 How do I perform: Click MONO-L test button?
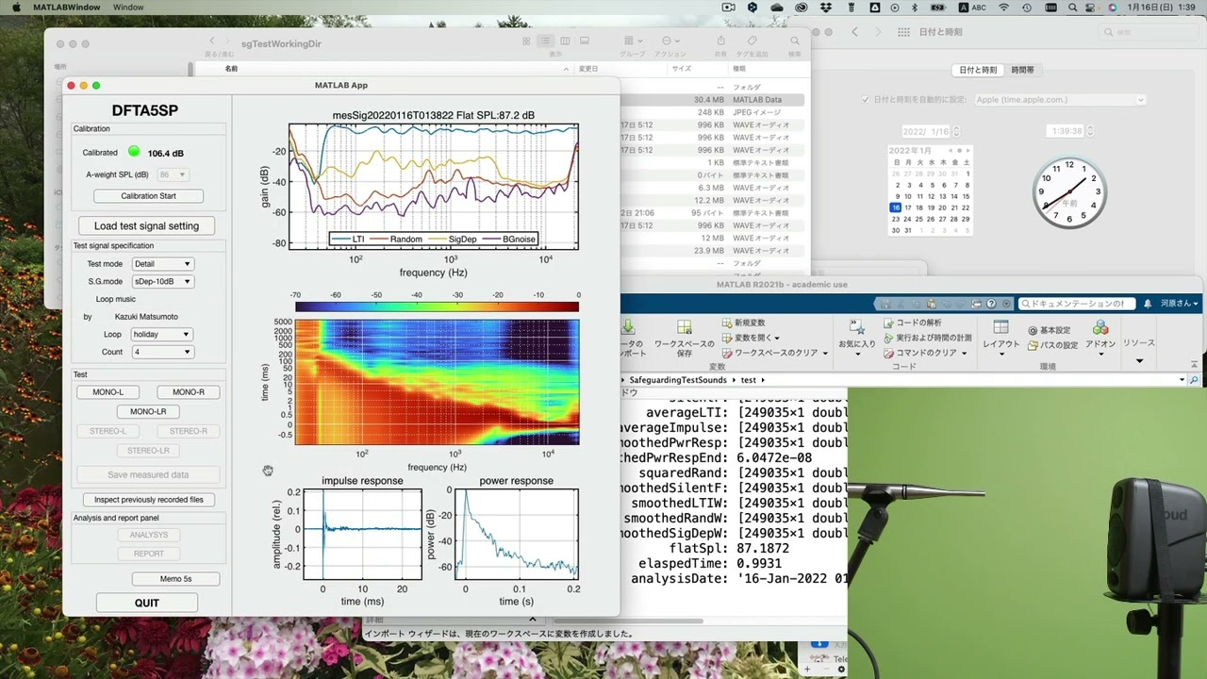pyautogui.click(x=107, y=392)
